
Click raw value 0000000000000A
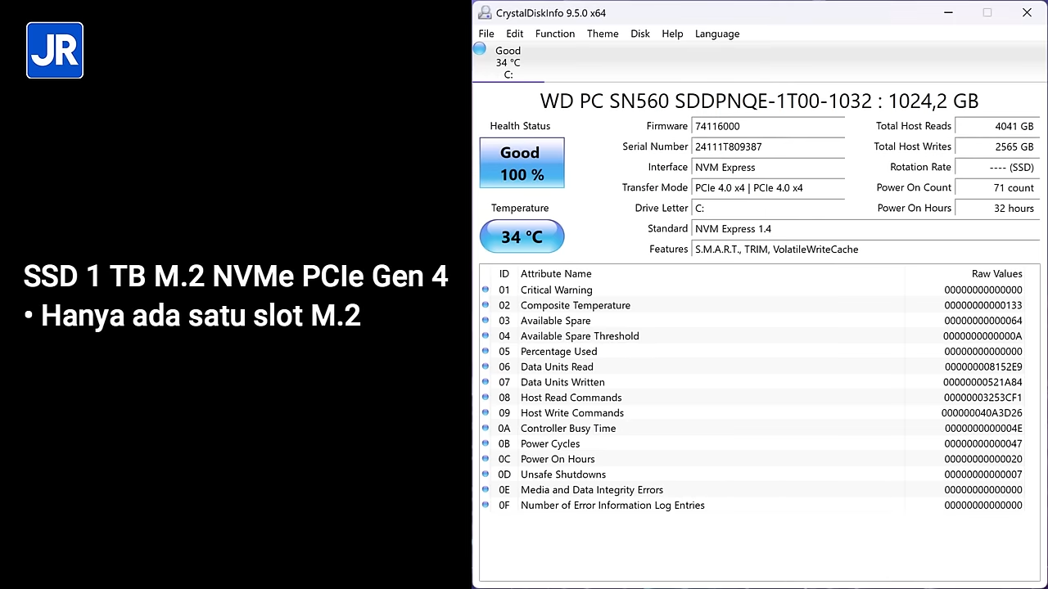[x=982, y=336]
